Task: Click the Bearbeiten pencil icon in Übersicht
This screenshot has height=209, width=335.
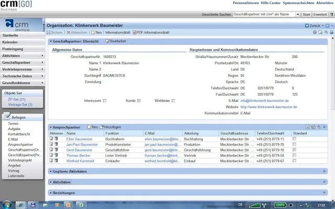Action: click(x=107, y=41)
